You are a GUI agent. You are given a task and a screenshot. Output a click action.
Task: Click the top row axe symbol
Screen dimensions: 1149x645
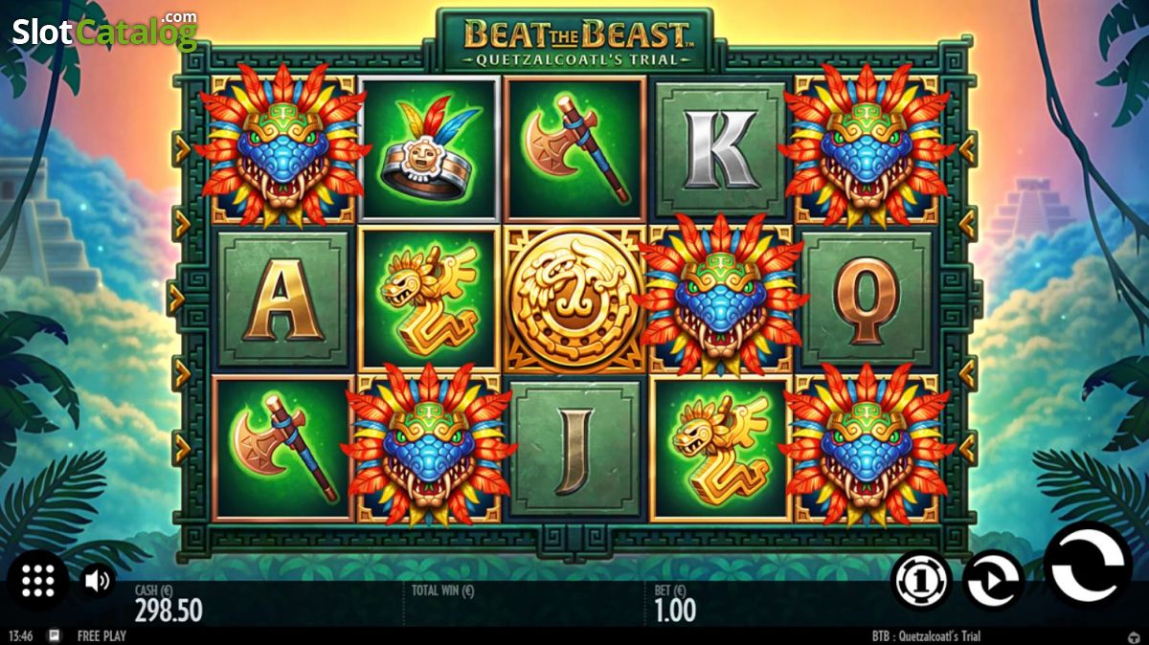tap(574, 149)
